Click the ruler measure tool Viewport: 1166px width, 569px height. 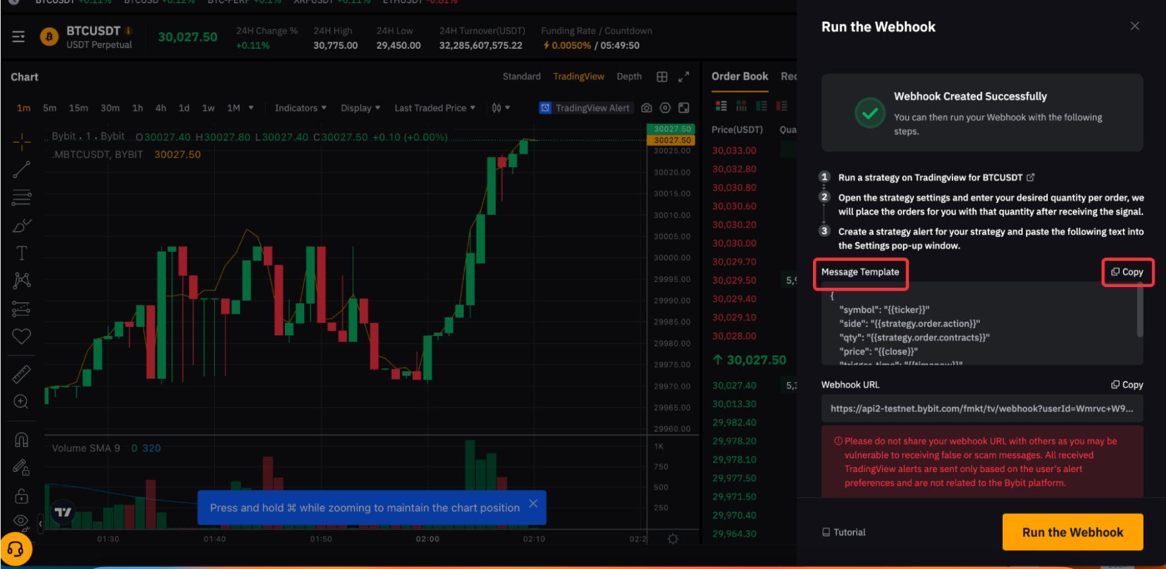point(21,374)
